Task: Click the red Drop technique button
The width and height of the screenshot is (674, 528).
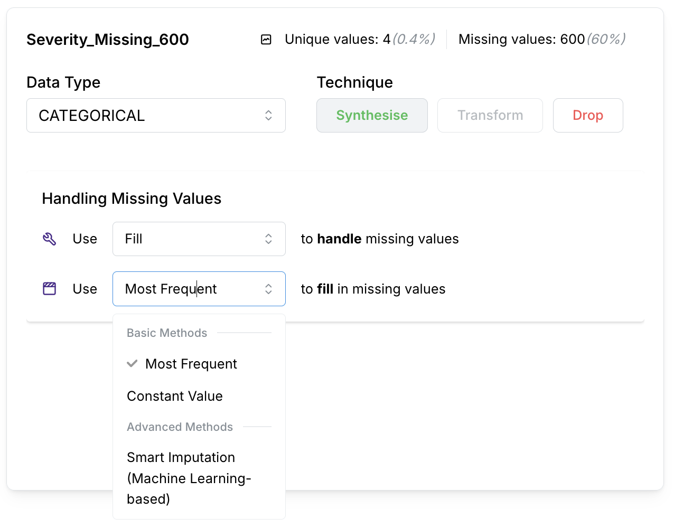Action: [x=588, y=115]
